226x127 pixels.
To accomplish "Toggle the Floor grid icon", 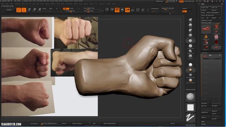I will (122, 10).
